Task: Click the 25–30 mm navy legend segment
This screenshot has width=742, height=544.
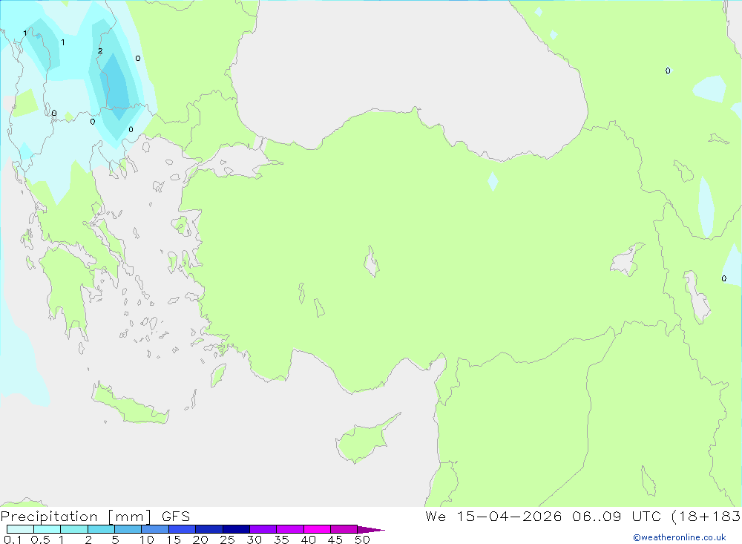Action: click(236, 529)
